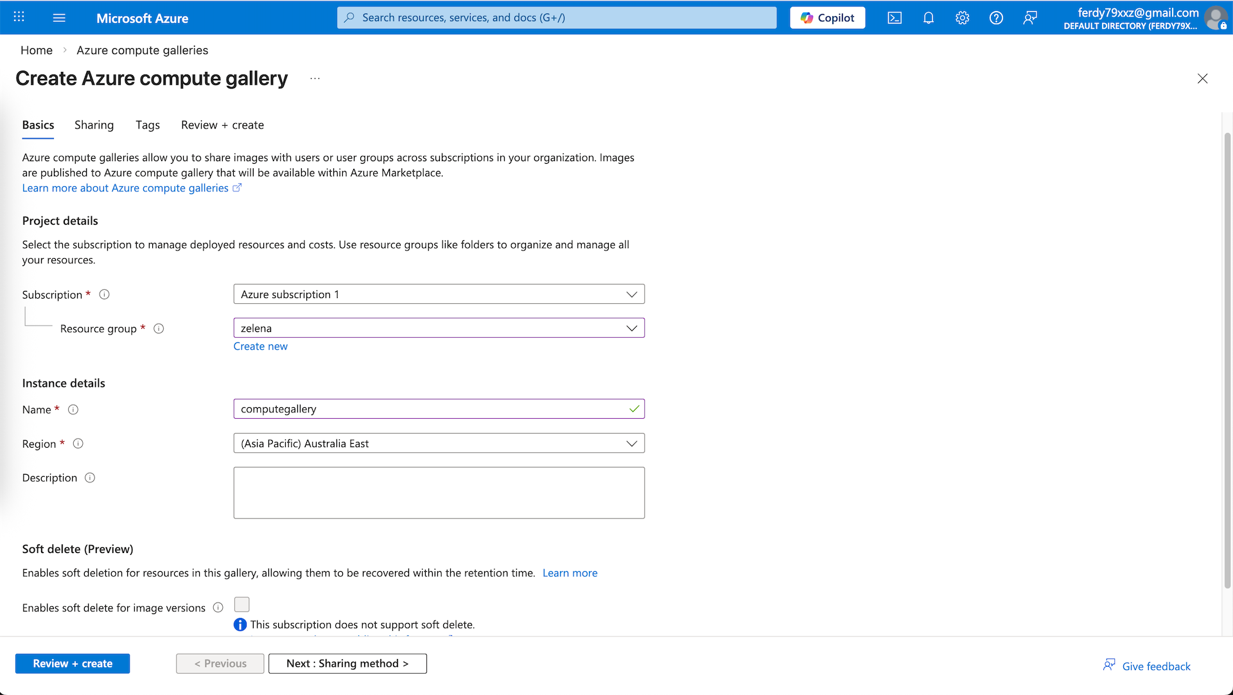Open the feedback icon in header
1233x695 pixels.
pos(1030,18)
